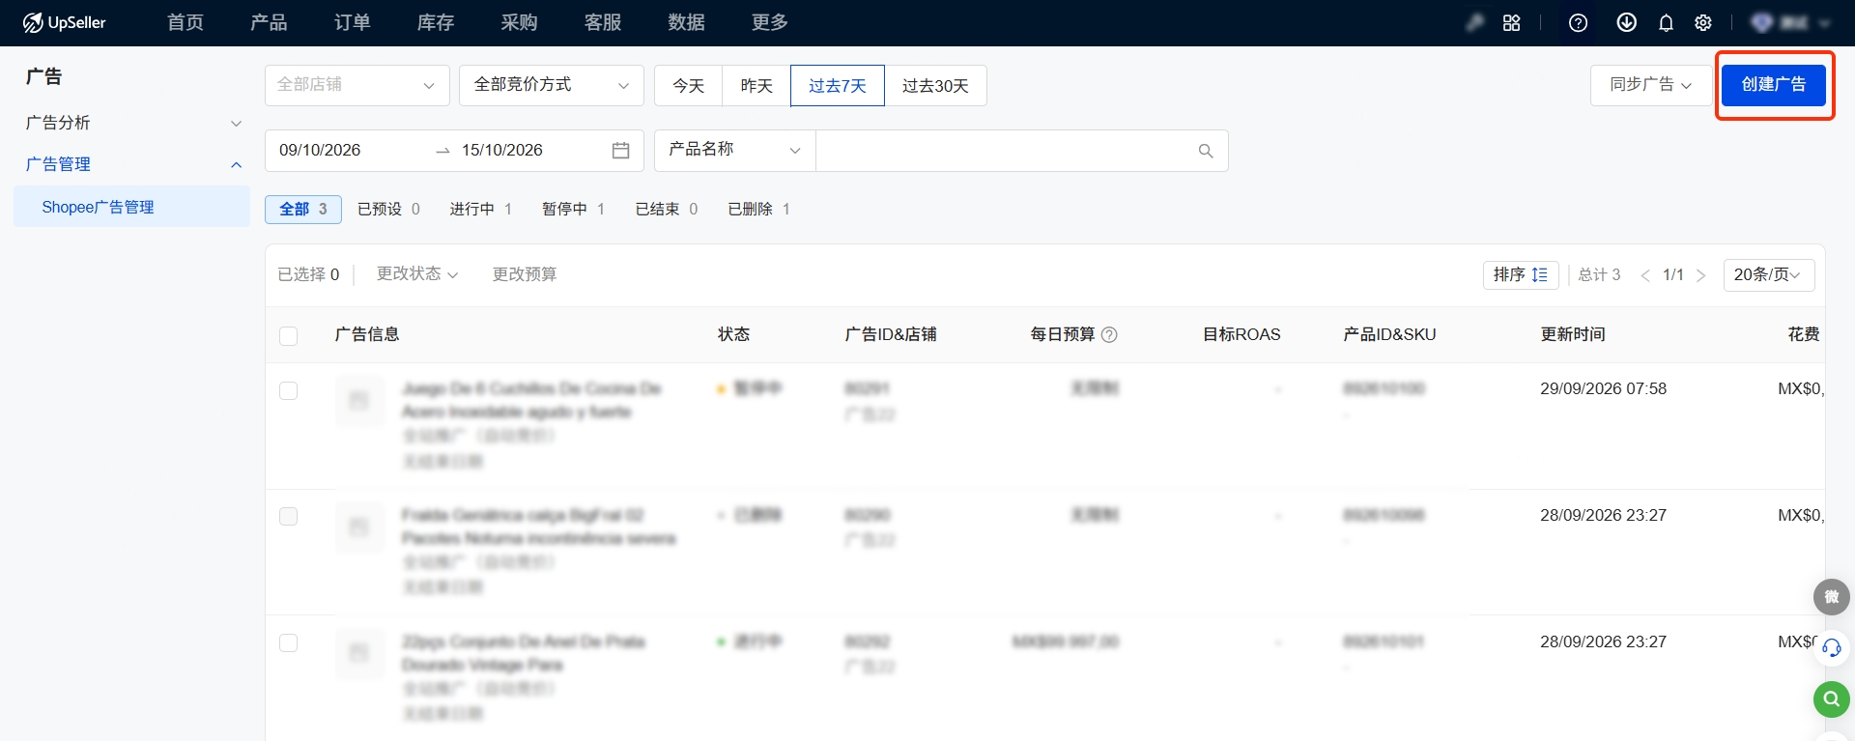Viewport: 1855px width, 741px height.
Task: Click the 更改预算 button
Action: tap(525, 274)
